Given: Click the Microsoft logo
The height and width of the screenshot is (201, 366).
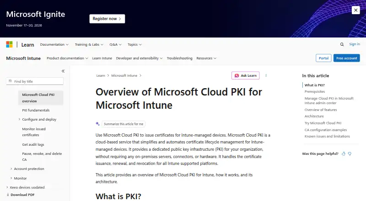Looking at the screenshot, I should point(9,44).
